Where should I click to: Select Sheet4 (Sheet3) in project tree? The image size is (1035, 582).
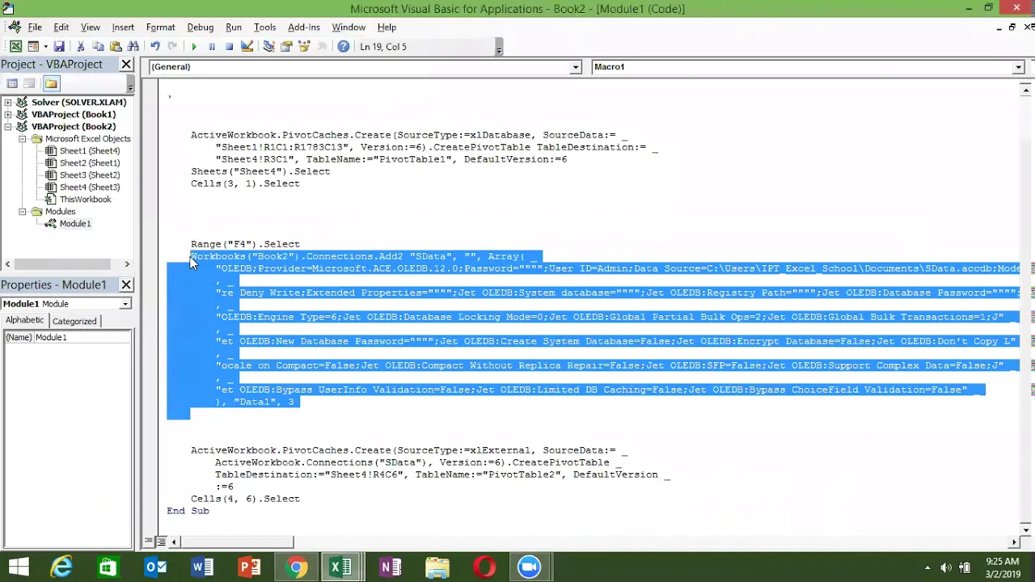click(89, 188)
